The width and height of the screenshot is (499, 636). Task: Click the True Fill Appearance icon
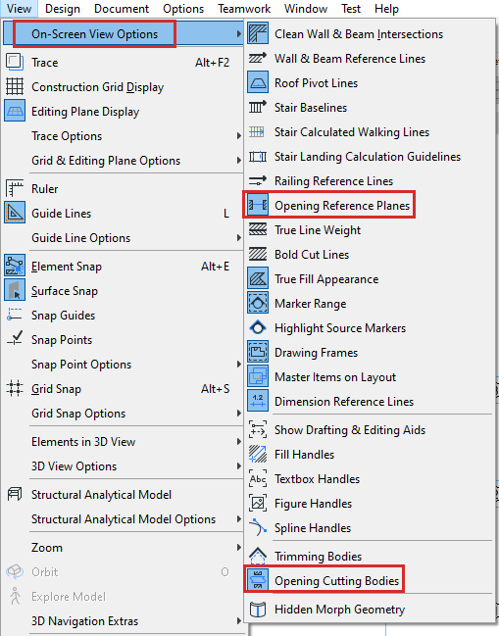pyautogui.click(x=258, y=278)
